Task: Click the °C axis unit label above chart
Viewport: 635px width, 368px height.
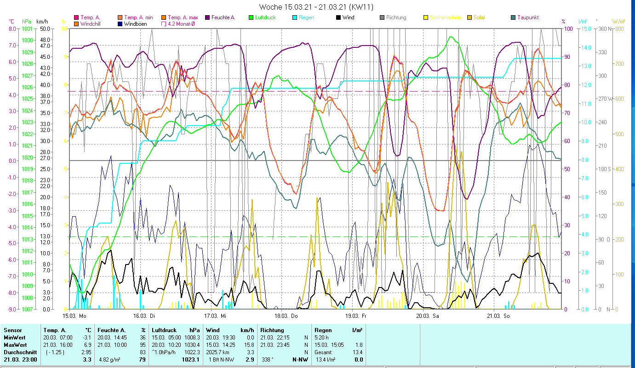Action: 12,21
